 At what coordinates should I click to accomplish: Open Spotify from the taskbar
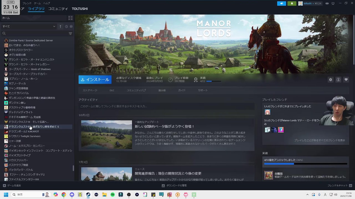pos(113,195)
